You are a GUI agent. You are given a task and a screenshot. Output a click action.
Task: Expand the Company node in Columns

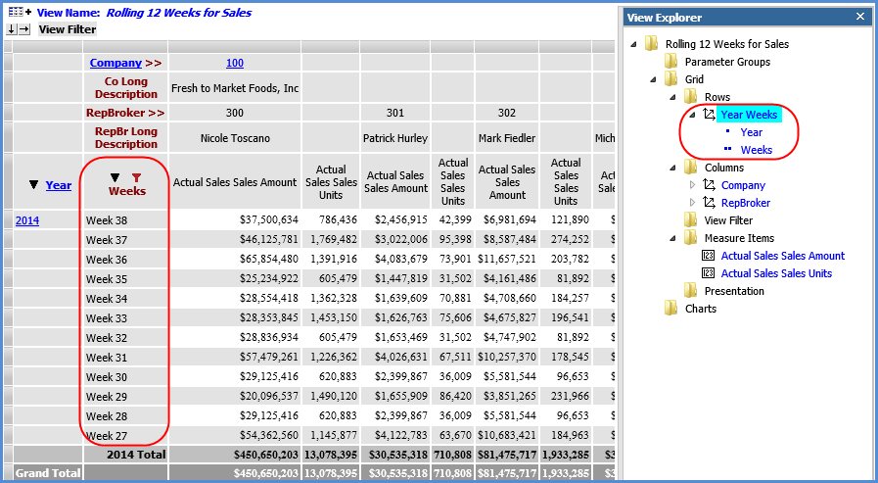(x=693, y=185)
